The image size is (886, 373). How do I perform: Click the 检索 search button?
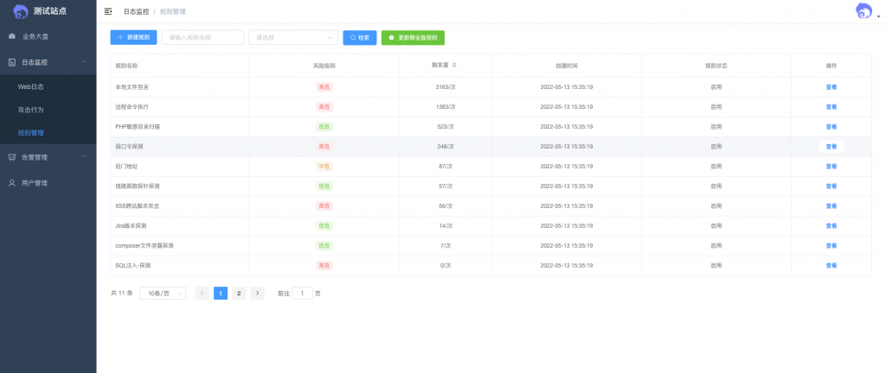tap(360, 38)
